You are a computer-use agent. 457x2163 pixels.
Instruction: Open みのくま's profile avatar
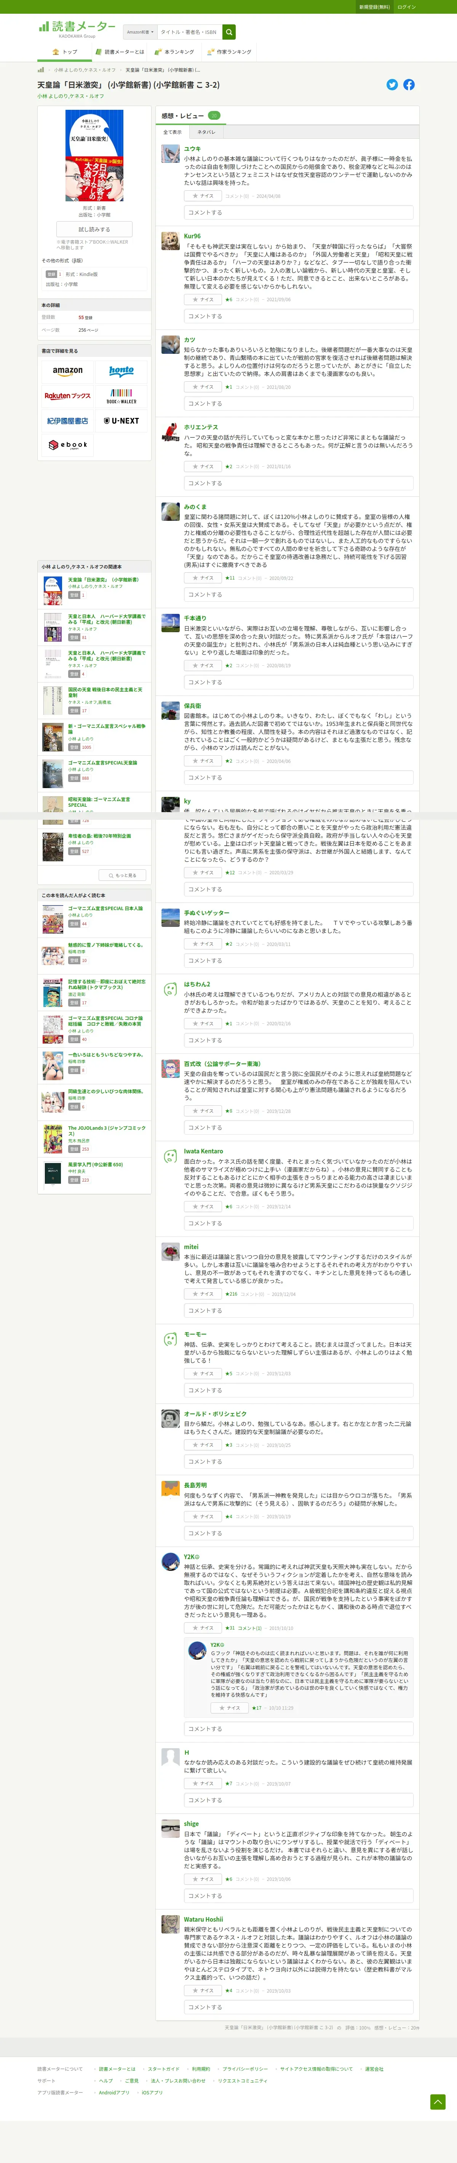click(170, 512)
